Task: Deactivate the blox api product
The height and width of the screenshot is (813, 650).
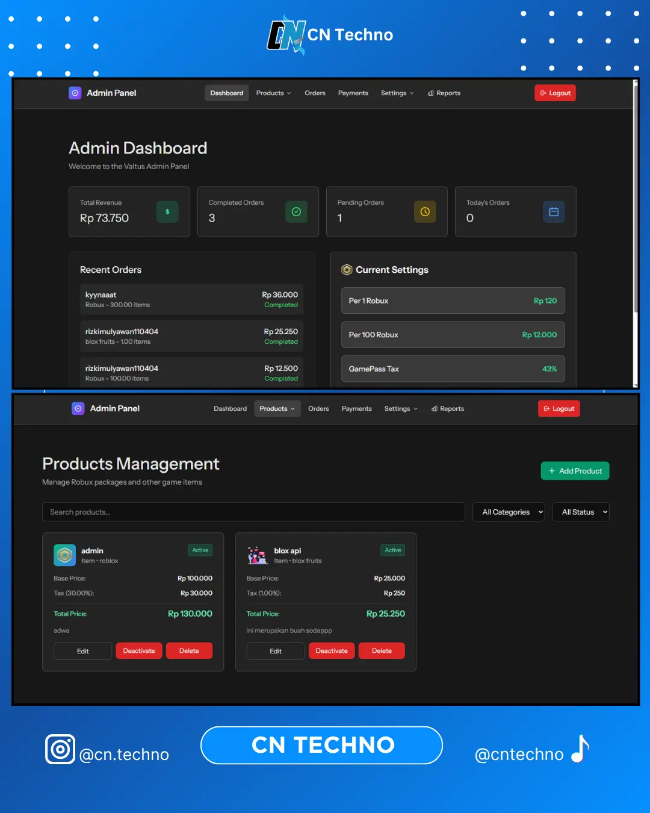Action: (332, 651)
